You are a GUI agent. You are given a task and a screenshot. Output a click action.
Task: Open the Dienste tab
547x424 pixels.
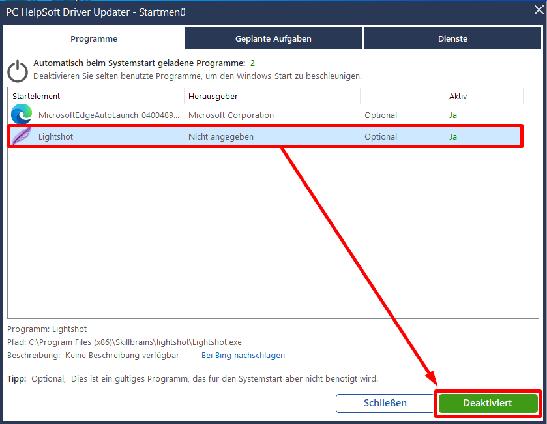click(x=452, y=38)
